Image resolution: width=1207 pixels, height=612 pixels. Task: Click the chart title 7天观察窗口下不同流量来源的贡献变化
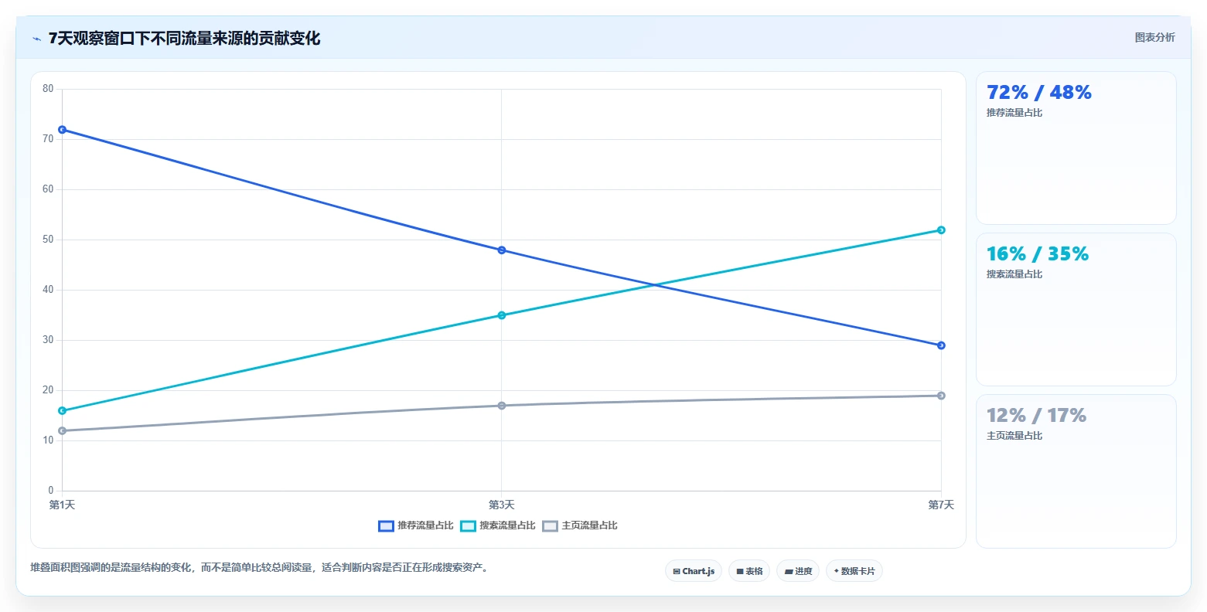[x=184, y=38]
